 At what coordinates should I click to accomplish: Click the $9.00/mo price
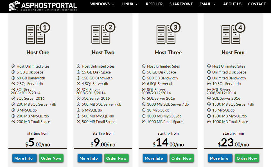(x=103, y=142)
